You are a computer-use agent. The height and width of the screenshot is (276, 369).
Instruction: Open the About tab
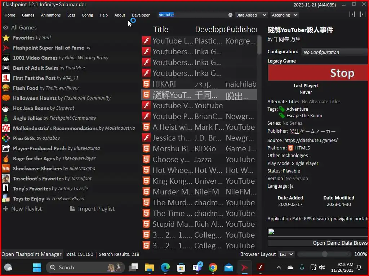(120, 15)
